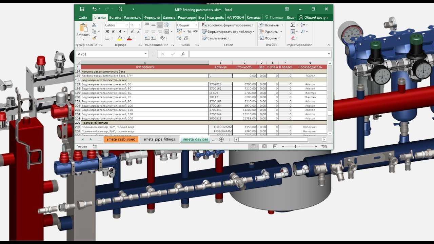Image resolution: width=434 pixels, height=244 pixels.
Task: Add new sheet with plus button
Action: pos(221,139)
